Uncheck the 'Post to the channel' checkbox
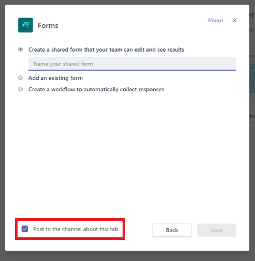Image resolution: width=255 pixels, height=261 pixels. 25,229
